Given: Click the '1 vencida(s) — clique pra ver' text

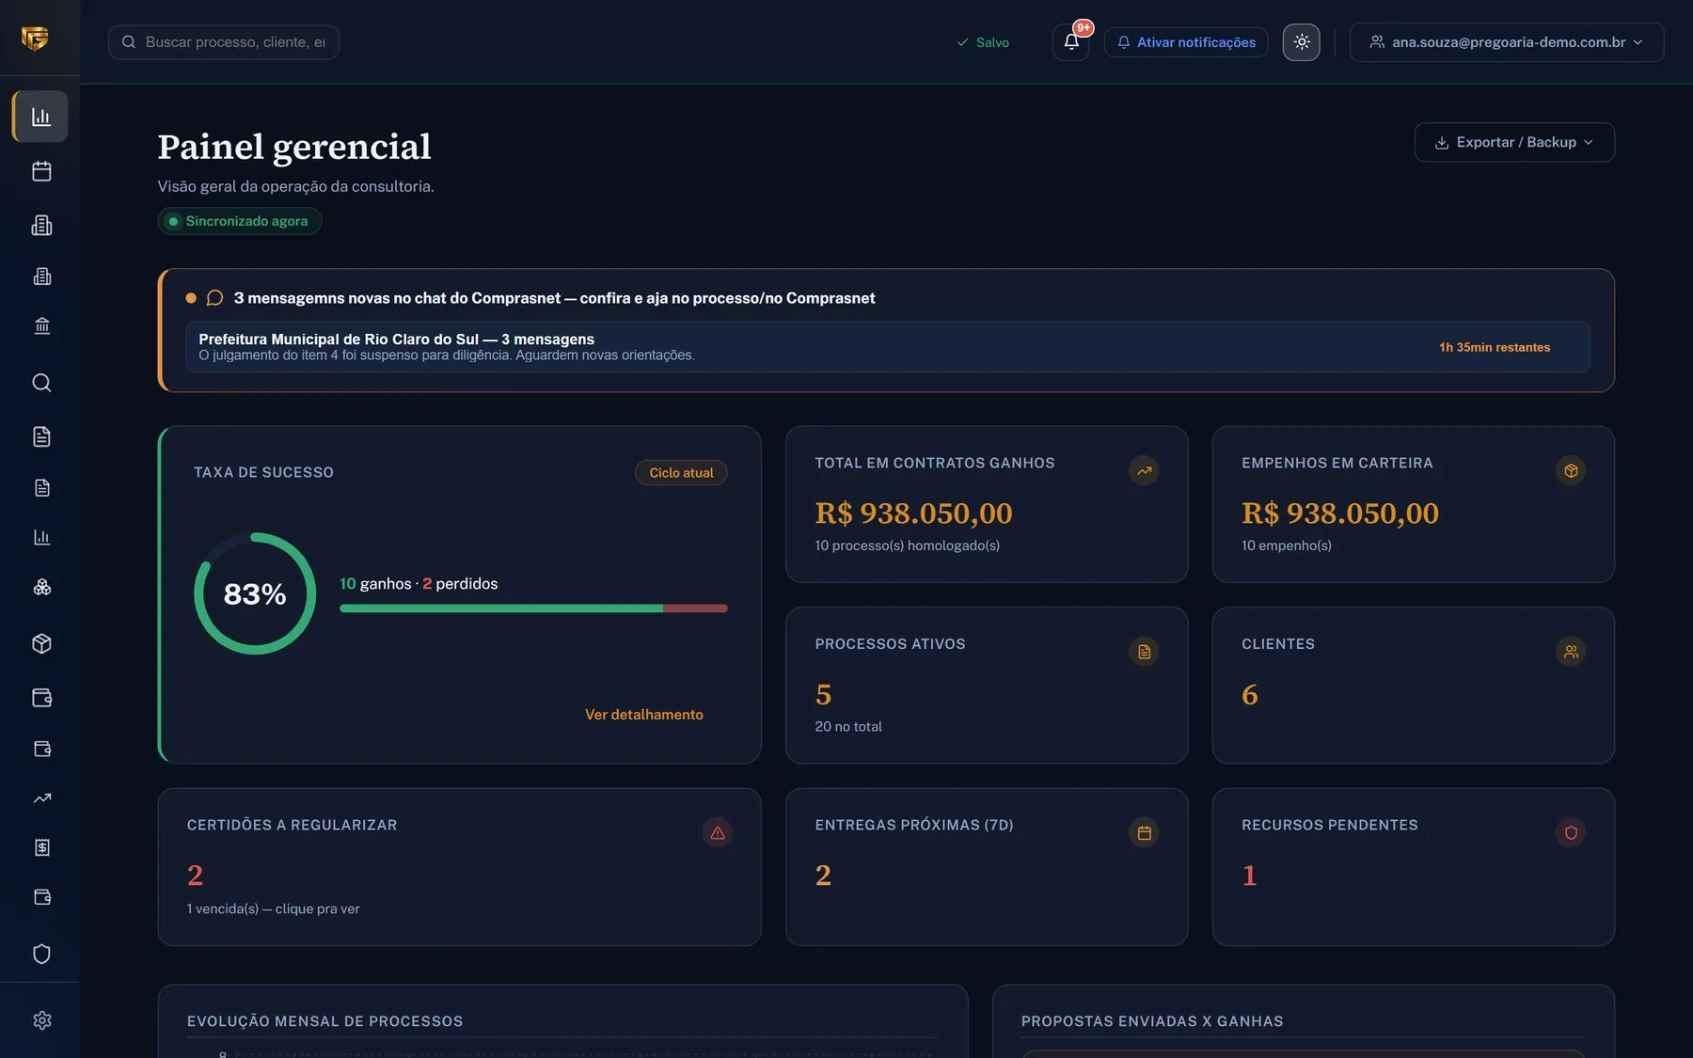Looking at the screenshot, I should (x=274, y=909).
